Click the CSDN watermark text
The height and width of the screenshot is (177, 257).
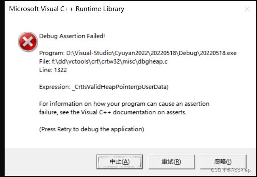click(231, 170)
